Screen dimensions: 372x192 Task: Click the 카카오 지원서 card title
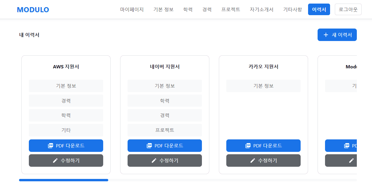click(263, 67)
